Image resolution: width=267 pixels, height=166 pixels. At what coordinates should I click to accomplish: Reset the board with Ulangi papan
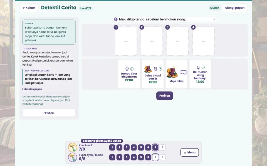[x=235, y=8]
